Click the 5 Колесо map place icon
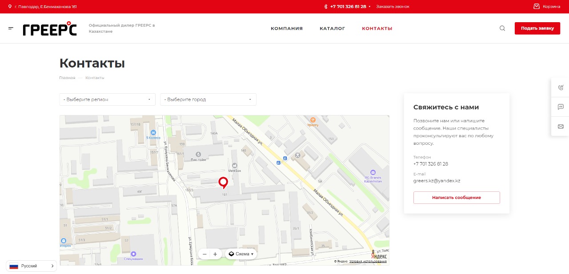The image size is (569, 274). [153, 132]
